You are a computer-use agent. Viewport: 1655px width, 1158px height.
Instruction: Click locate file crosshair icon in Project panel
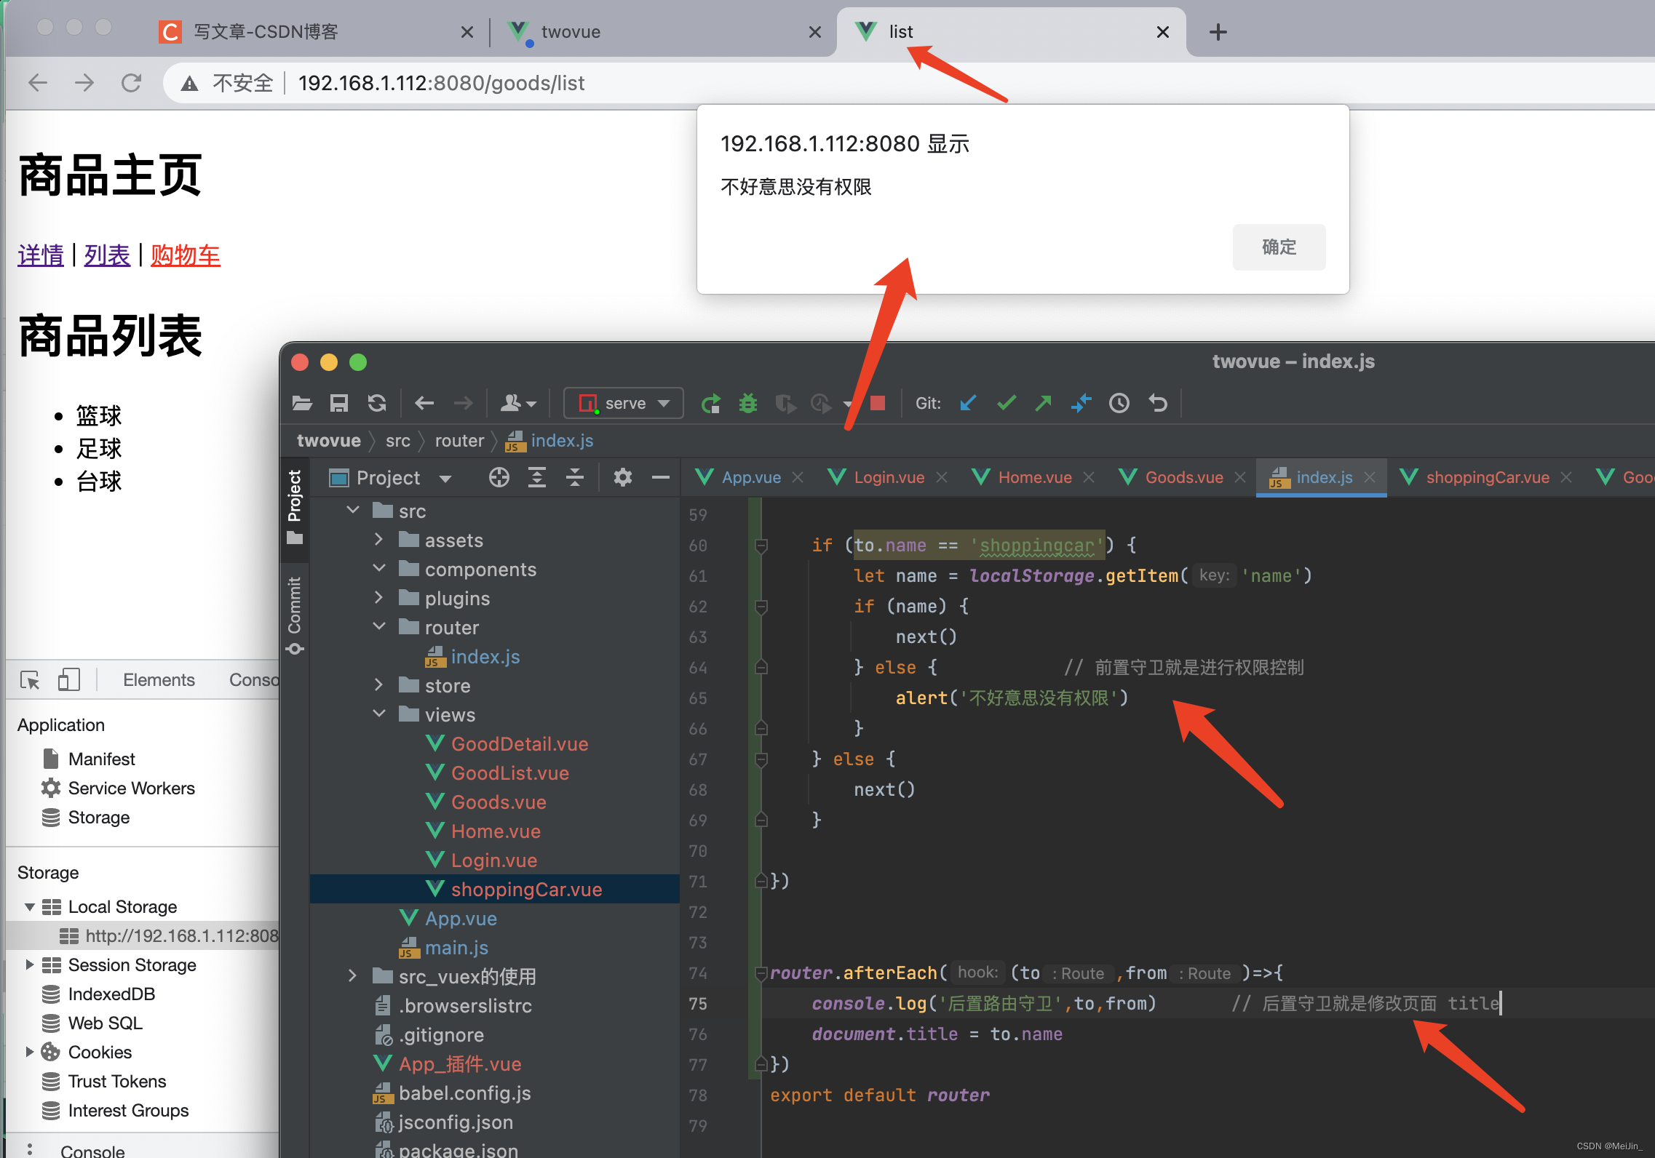click(x=499, y=478)
